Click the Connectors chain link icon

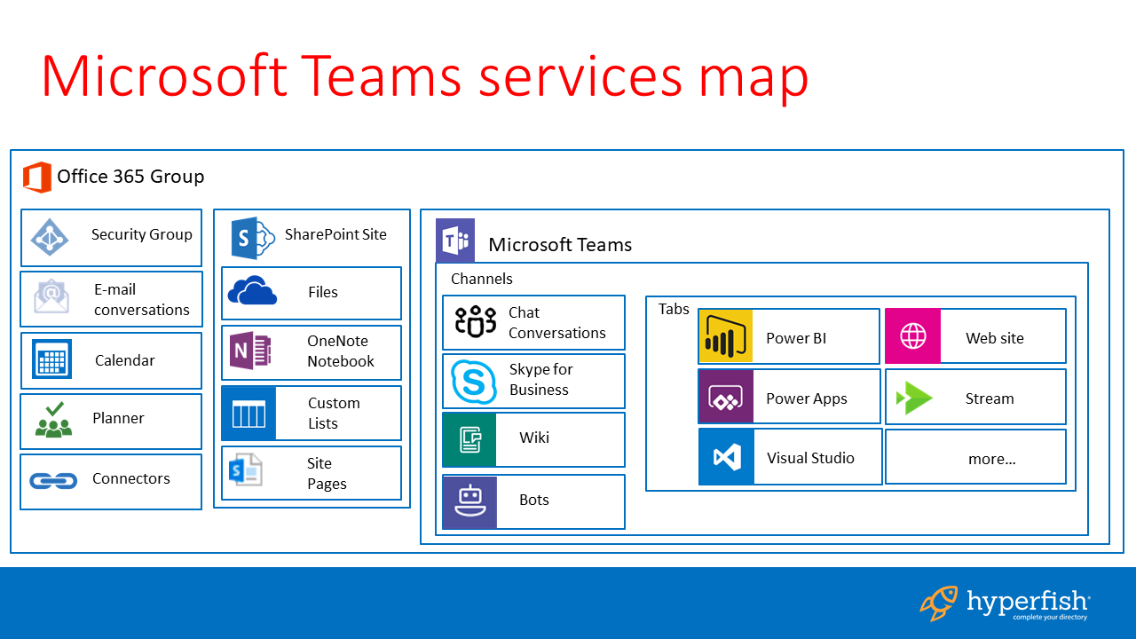tap(53, 480)
